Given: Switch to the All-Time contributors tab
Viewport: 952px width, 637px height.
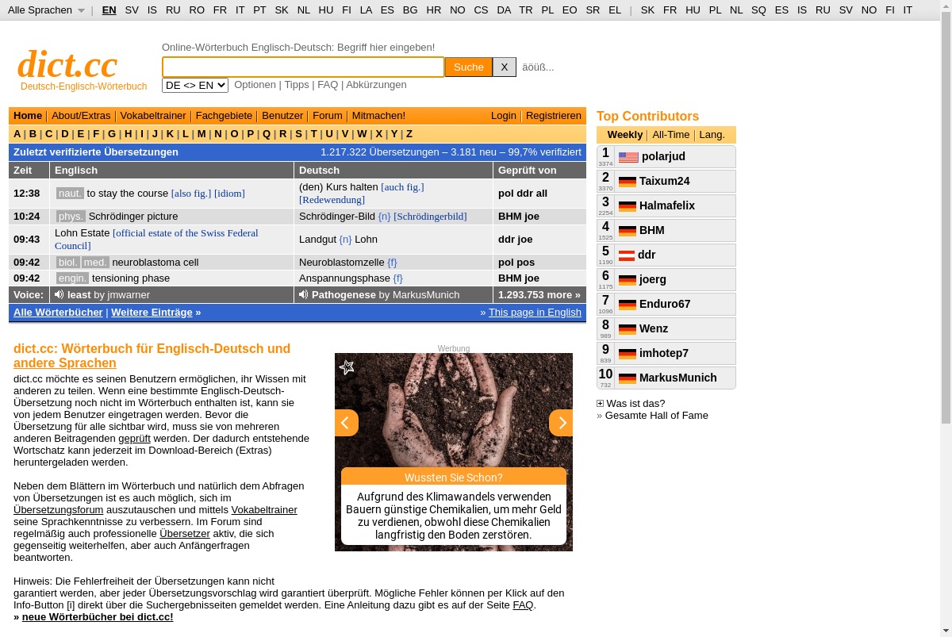Looking at the screenshot, I should [671, 135].
